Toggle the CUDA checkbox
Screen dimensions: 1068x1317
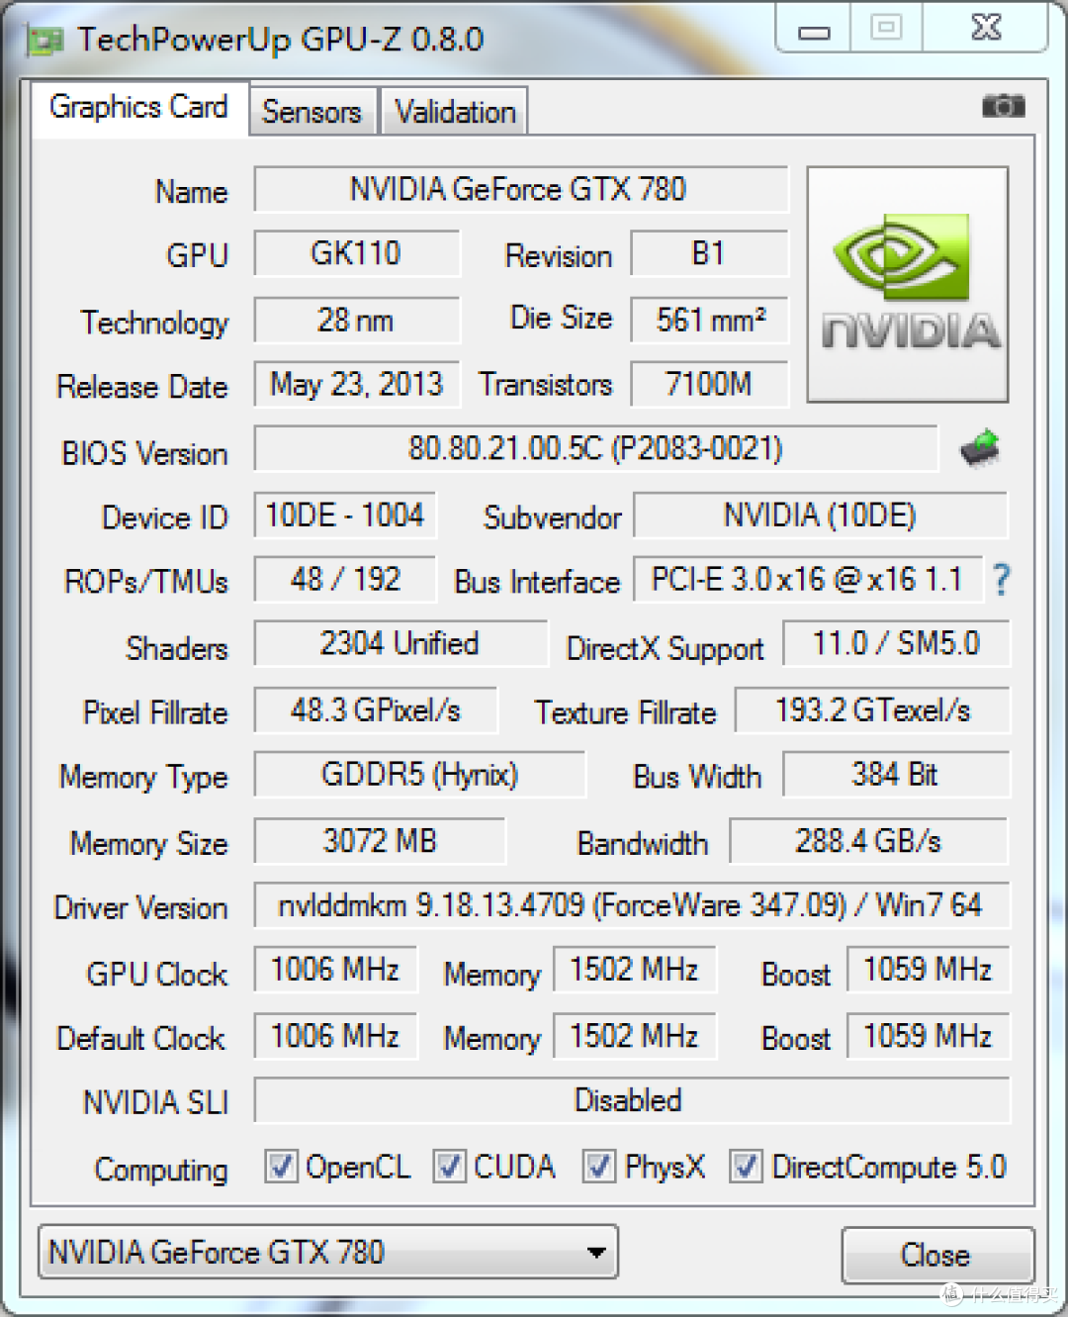449,1167
